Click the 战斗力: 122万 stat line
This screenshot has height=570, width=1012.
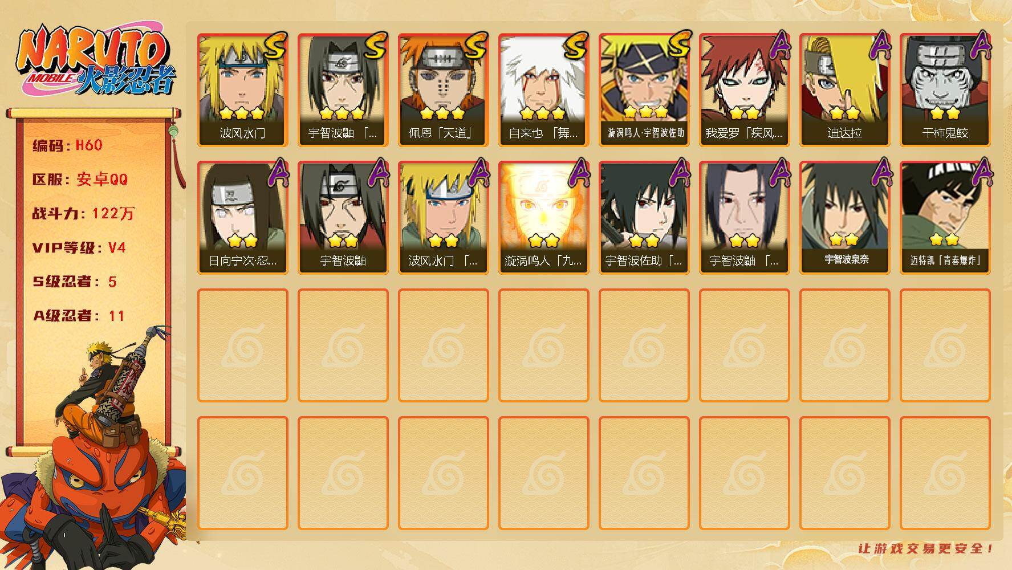point(83,214)
